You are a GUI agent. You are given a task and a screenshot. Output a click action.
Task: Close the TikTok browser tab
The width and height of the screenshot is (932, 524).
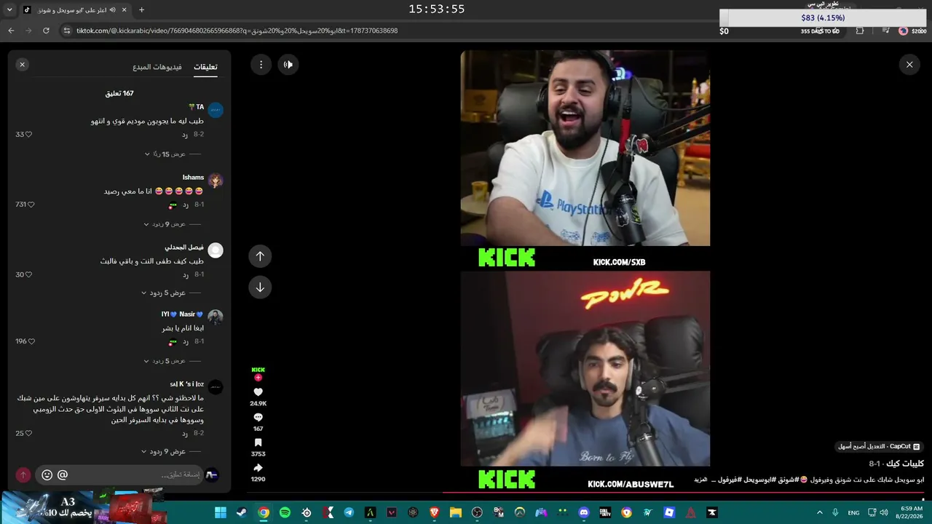pyautogui.click(x=125, y=10)
